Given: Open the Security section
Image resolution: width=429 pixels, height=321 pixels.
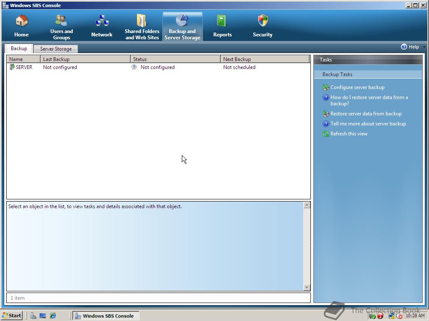Looking at the screenshot, I should [262, 26].
